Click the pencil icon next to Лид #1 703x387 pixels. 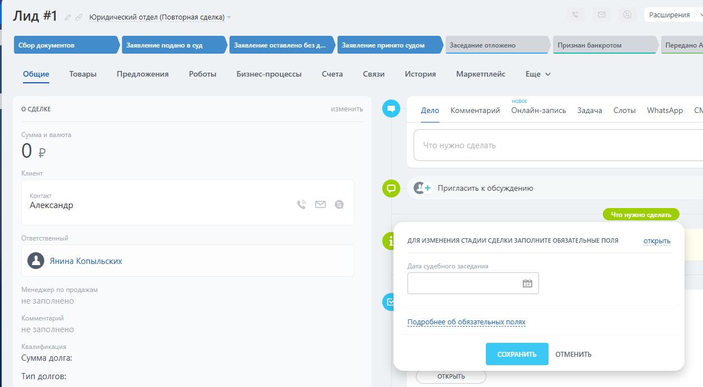[68, 17]
